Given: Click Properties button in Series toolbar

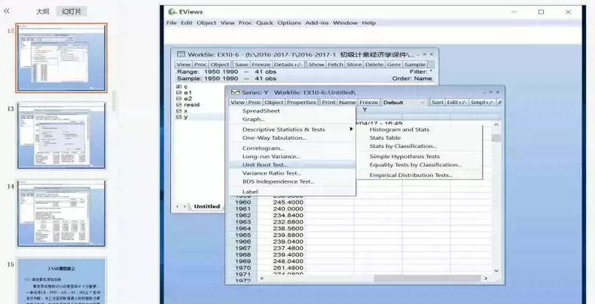Looking at the screenshot, I should point(302,102).
